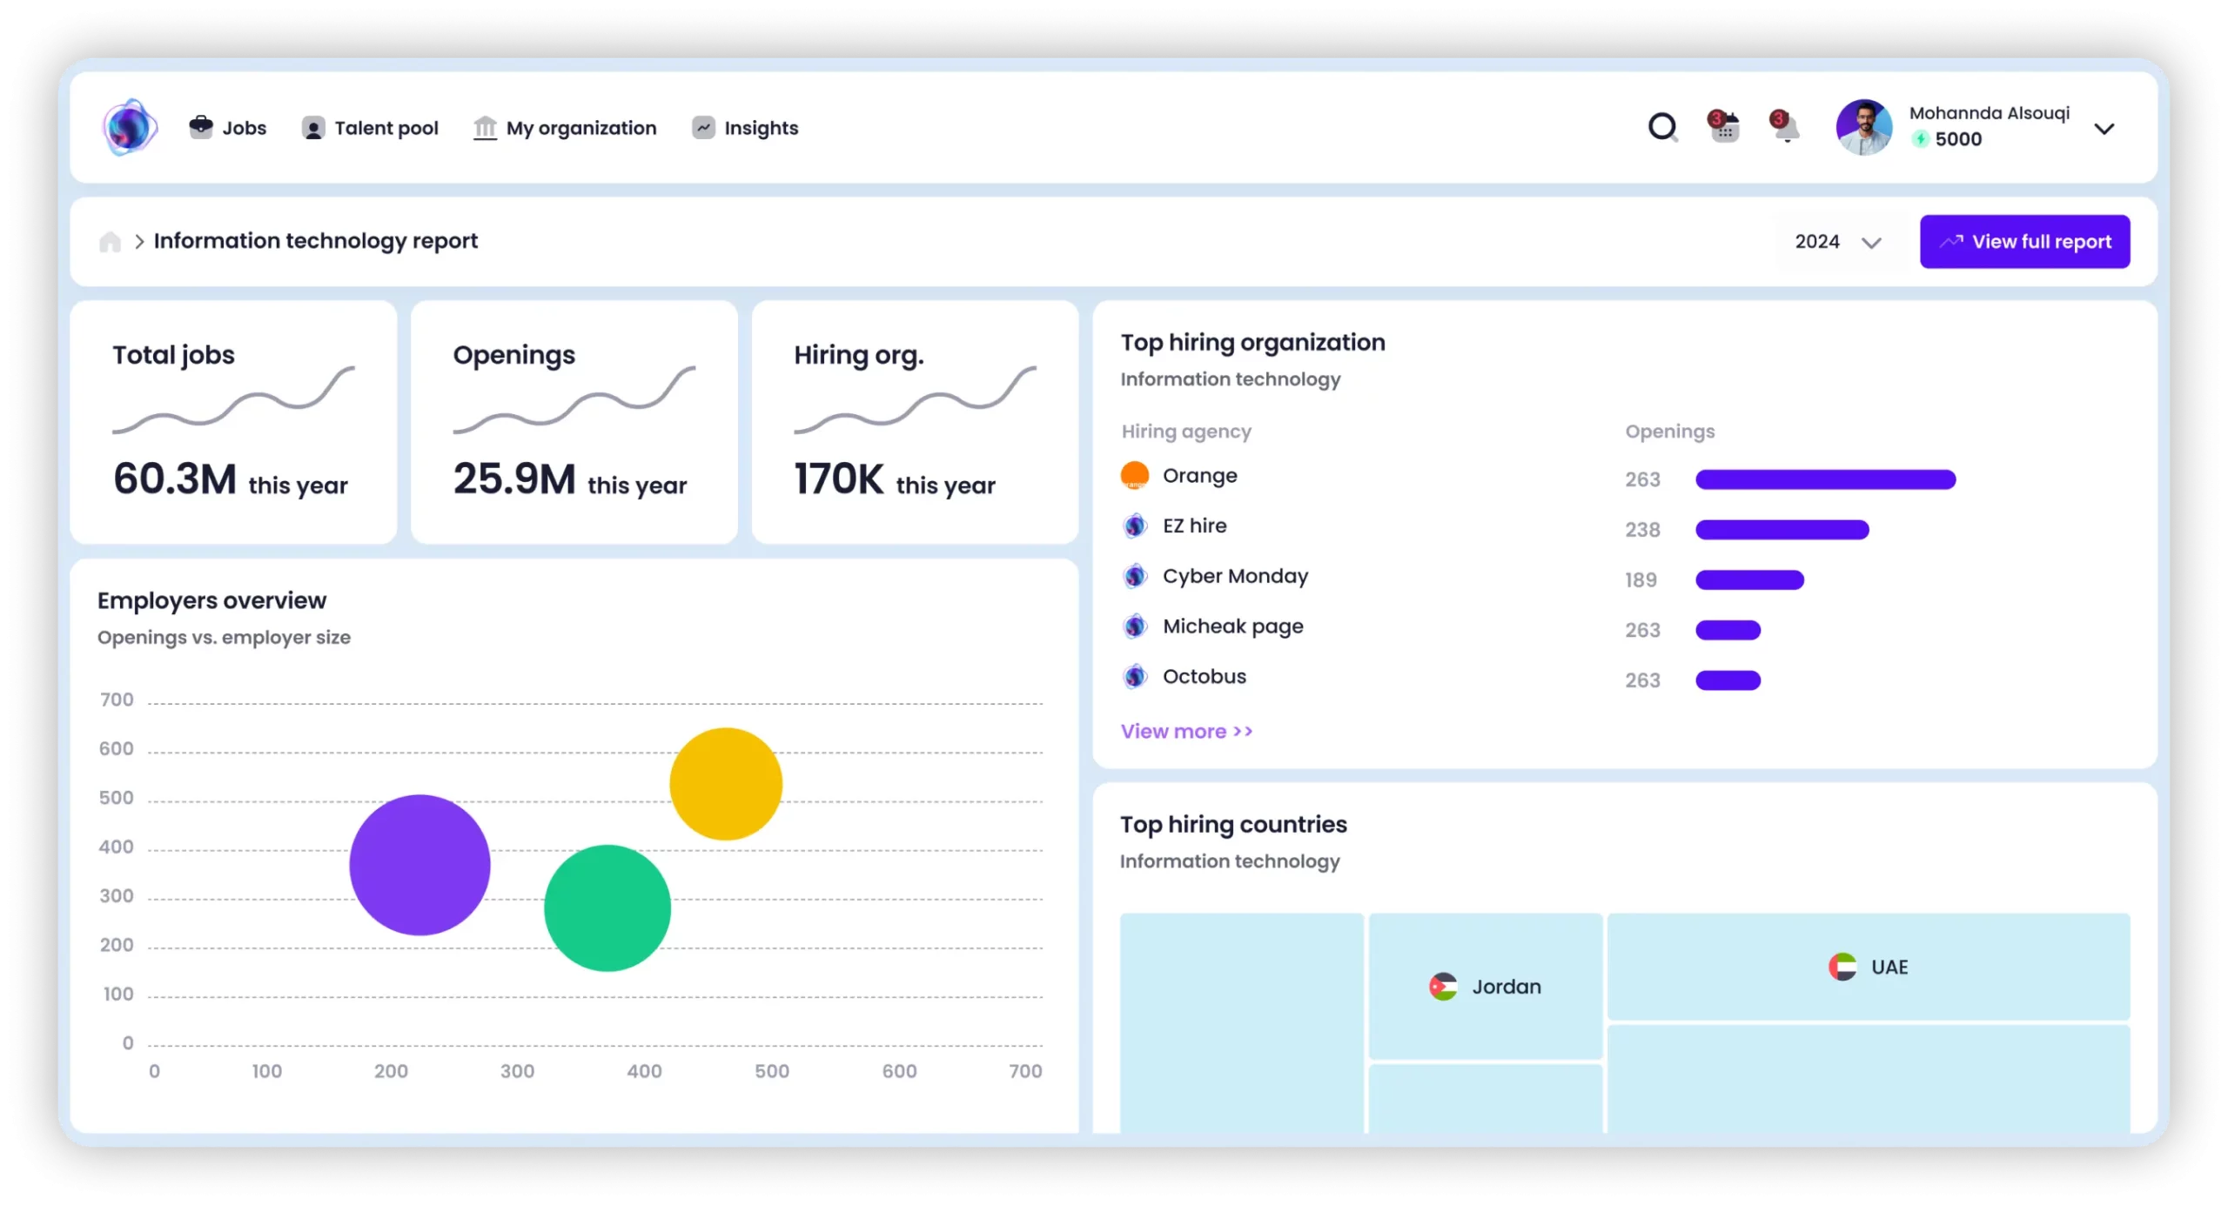Click Information technology report breadcrumb
2228x1205 pixels.
(315, 241)
